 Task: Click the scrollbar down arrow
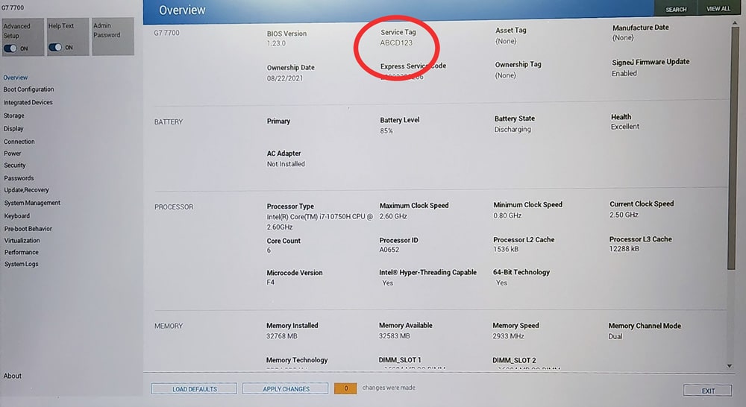click(730, 366)
